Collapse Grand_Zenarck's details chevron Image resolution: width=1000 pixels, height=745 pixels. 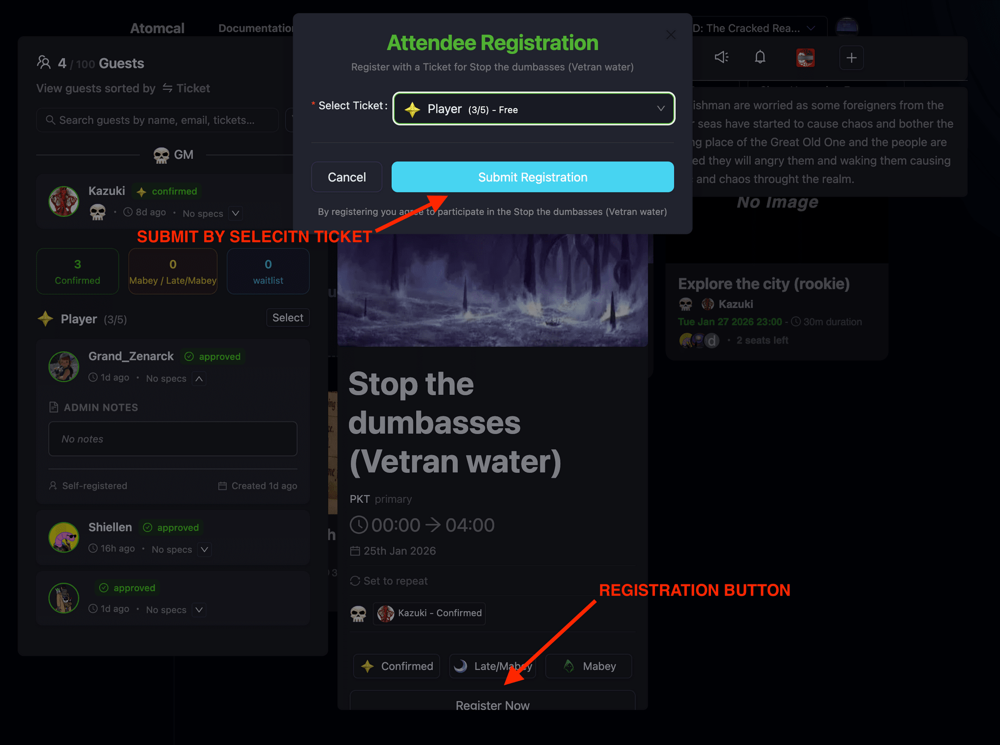pos(199,378)
